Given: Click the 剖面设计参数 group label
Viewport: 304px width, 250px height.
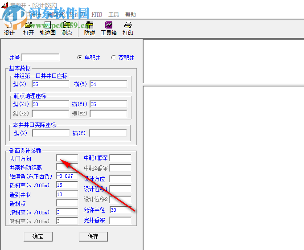Looking at the screenshot, I should (25, 151).
